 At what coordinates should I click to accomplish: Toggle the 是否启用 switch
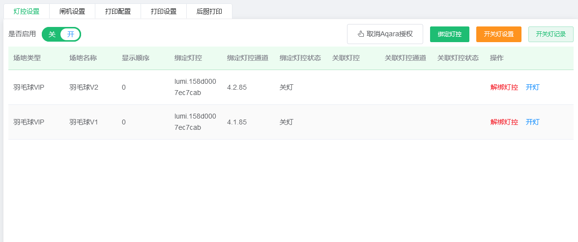[61, 34]
